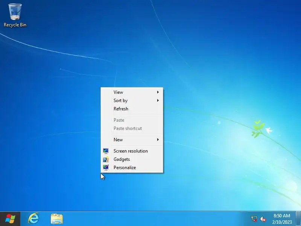Click the Screen resolution monitor icon
Image resolution: width=301 pixels, height=226 pixels.
[106, 151]
